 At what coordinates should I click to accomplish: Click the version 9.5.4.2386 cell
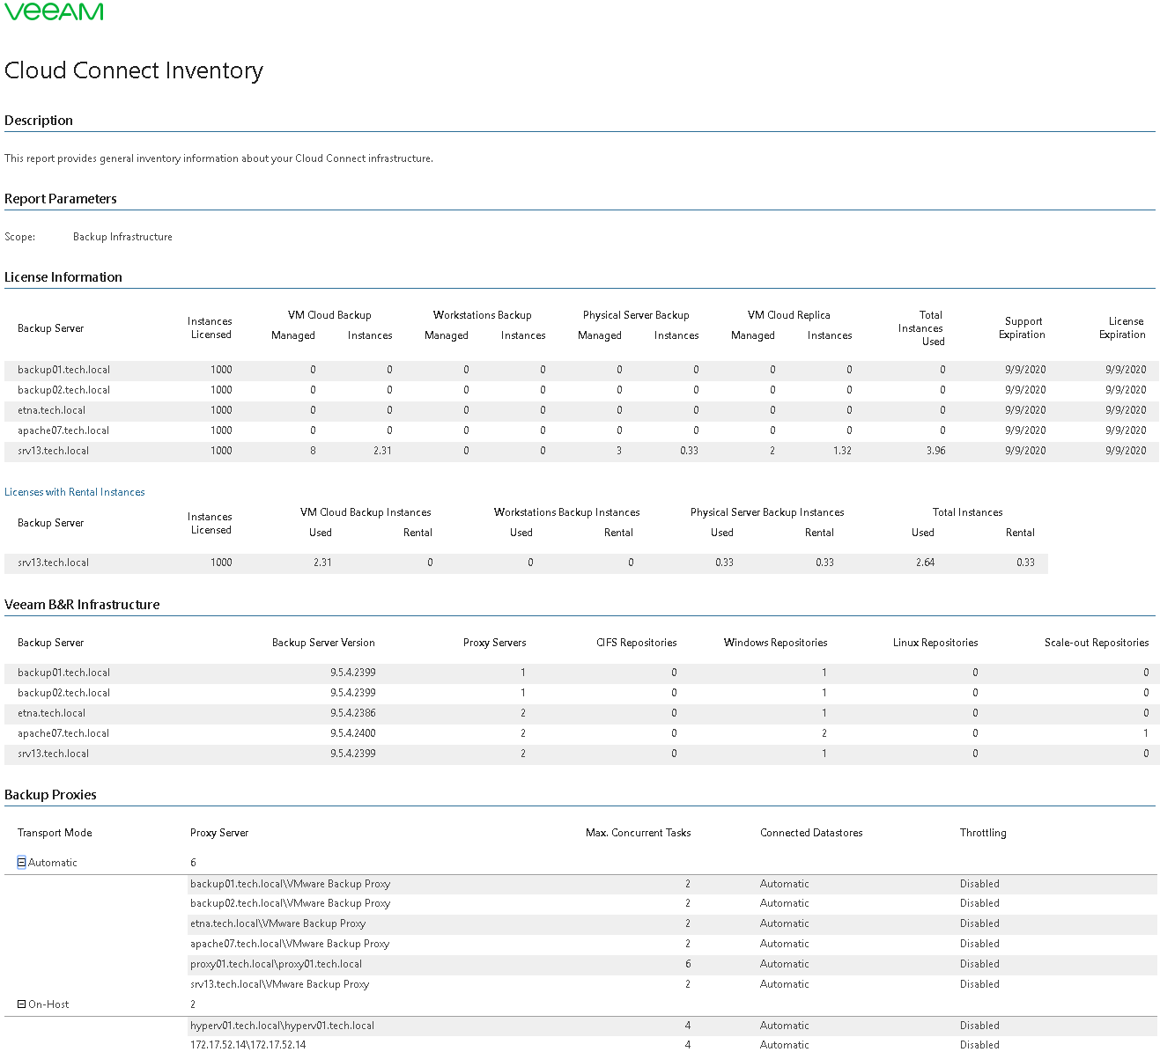click(353, 713)
